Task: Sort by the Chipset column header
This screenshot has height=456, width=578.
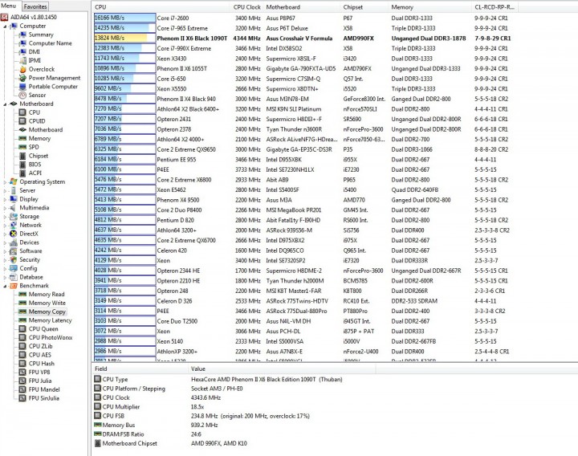Action: coord(352,7)
